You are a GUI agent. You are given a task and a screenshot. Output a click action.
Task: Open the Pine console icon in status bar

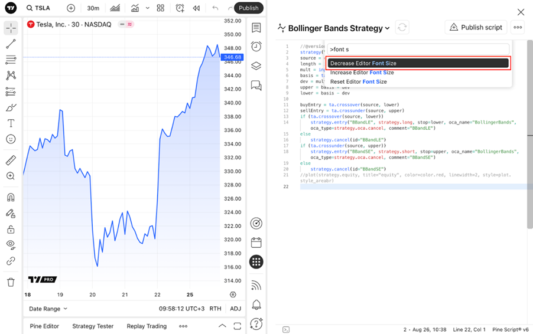point(286,330)
